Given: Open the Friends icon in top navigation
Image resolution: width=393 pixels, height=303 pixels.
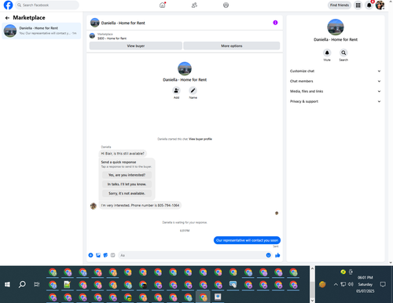Looking at the screenshot, I should coord(194,5).
